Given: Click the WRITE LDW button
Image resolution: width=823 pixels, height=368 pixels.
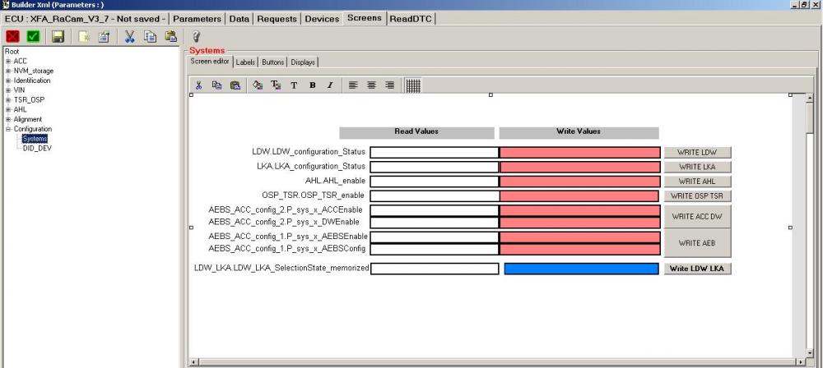Looking at the screenshot, I should pos(697,153).
